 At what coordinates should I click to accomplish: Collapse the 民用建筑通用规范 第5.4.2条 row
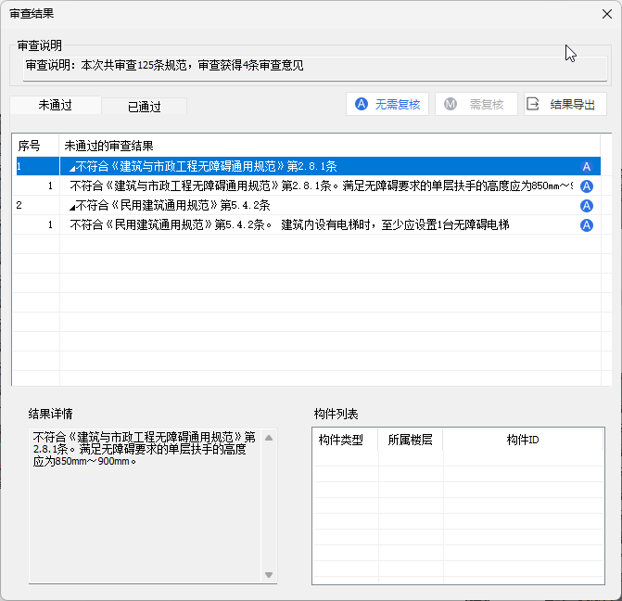pyautogui.click(x=72, y=206)
